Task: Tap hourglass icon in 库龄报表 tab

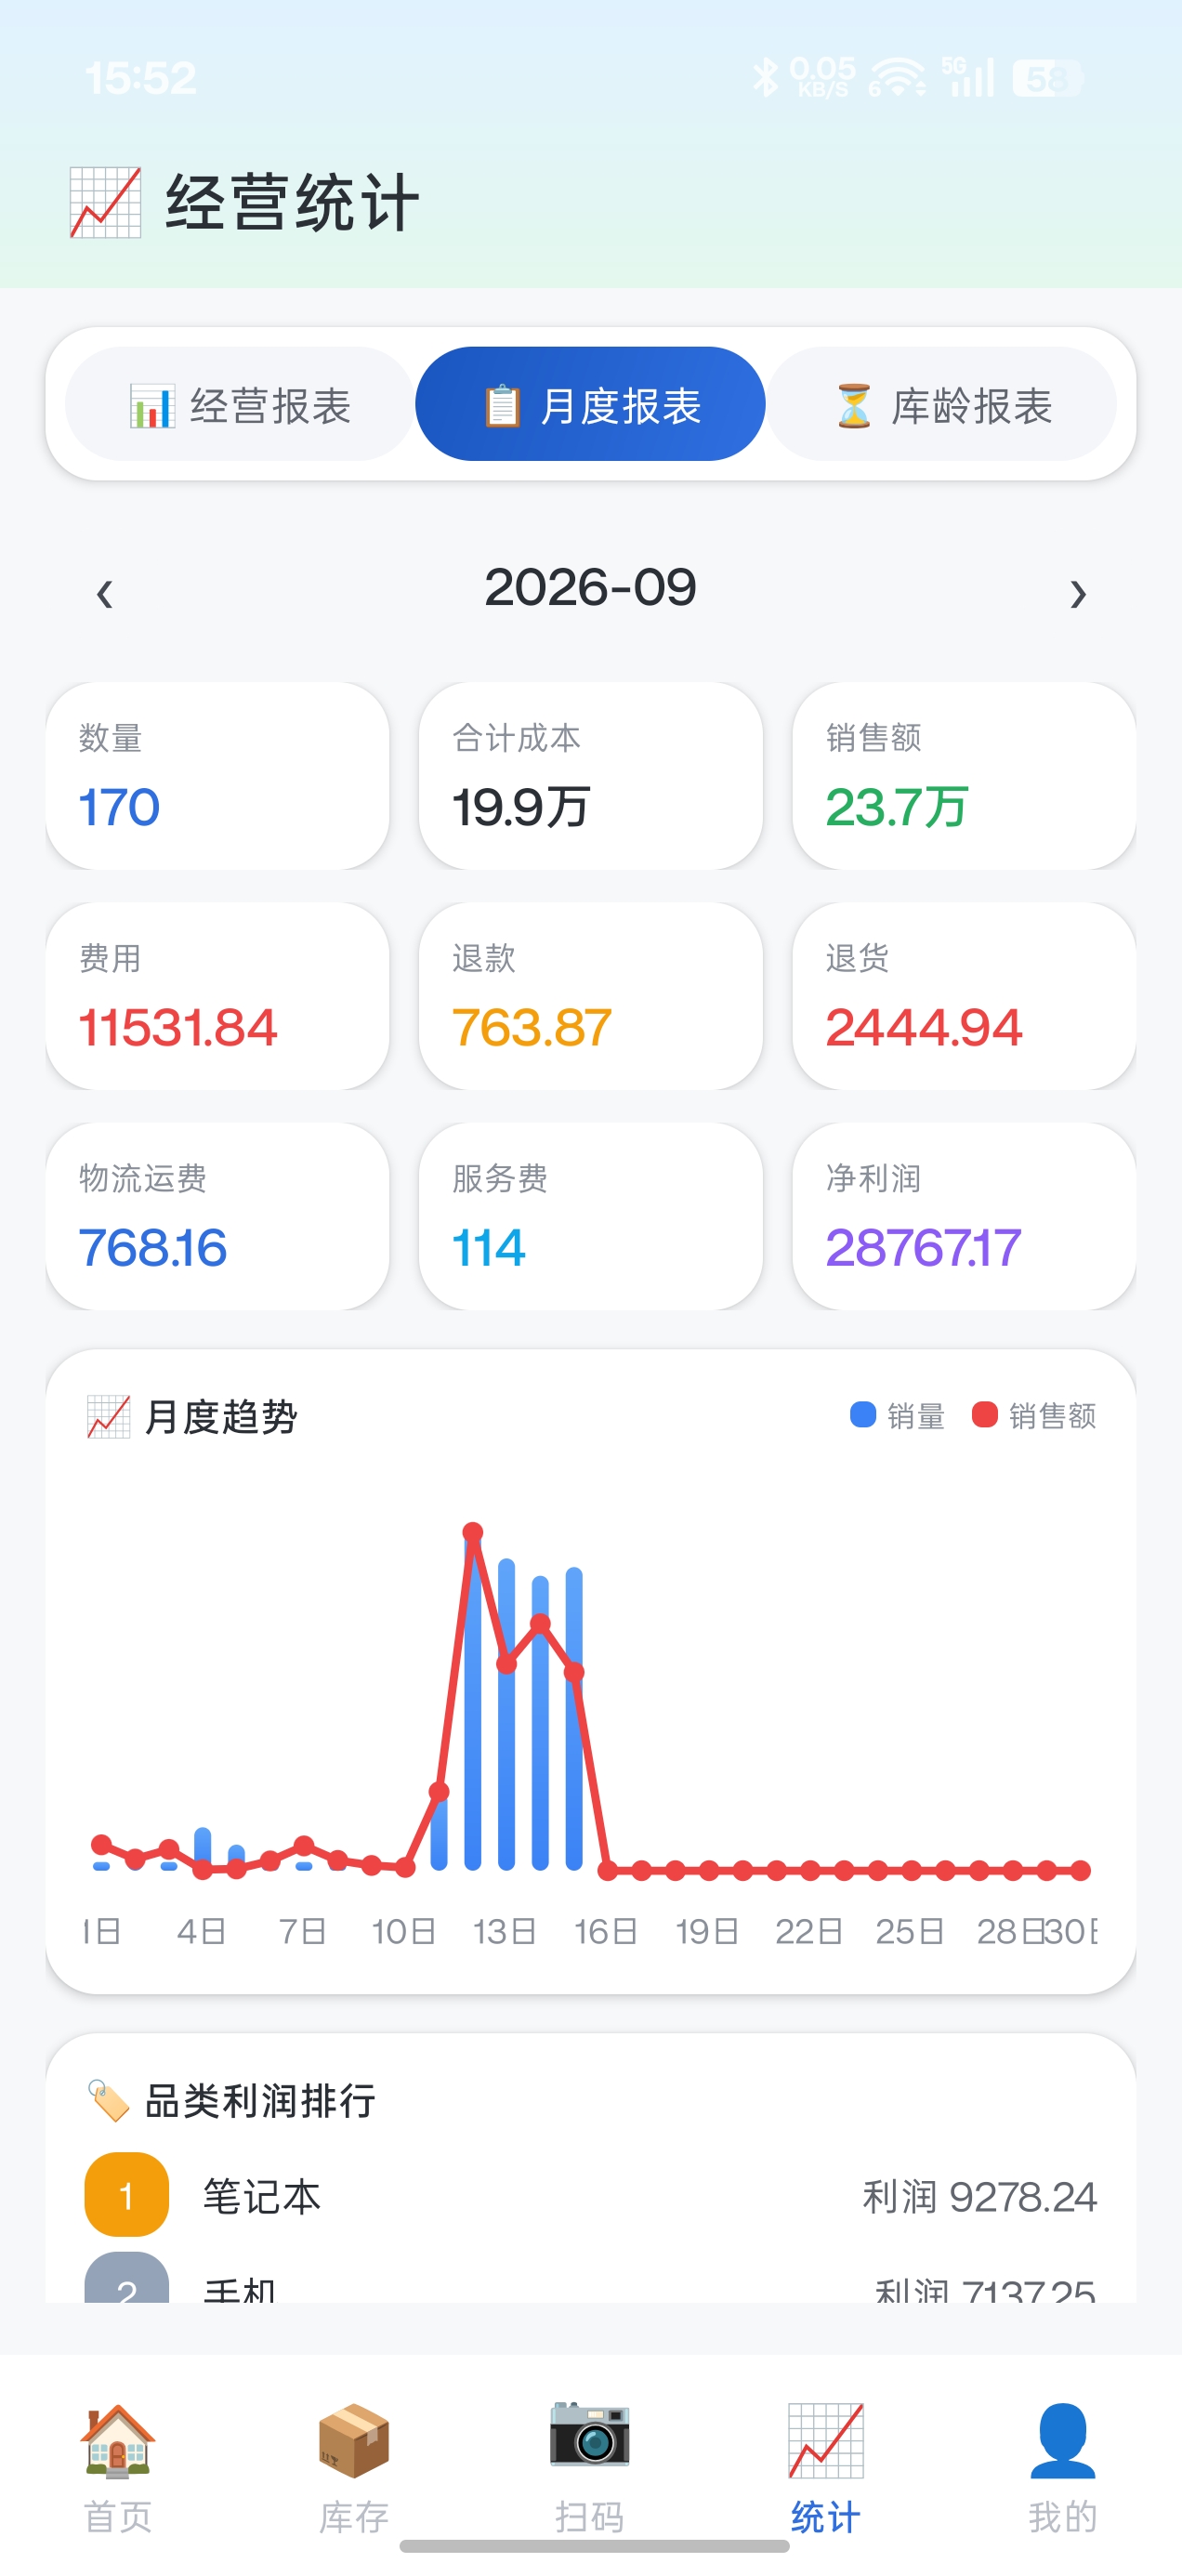Action: [x=854, y=406]
